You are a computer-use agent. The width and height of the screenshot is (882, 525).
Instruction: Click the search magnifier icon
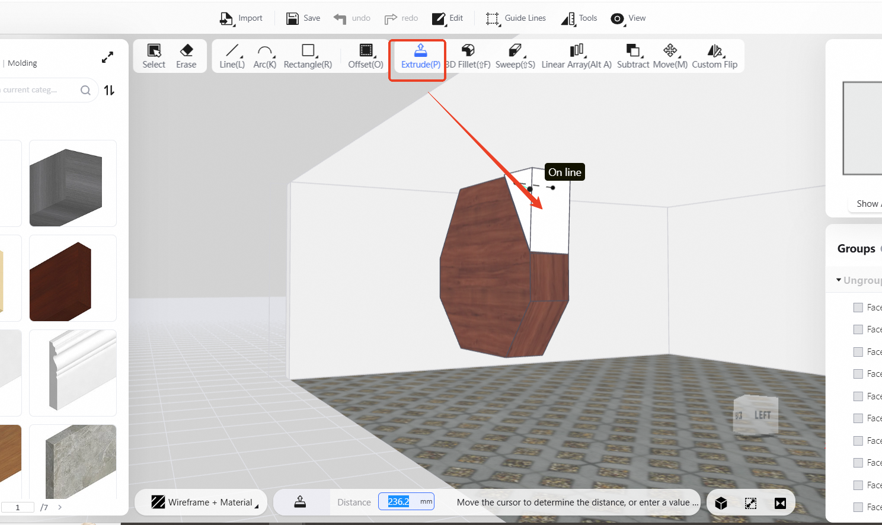pos(85,90)
